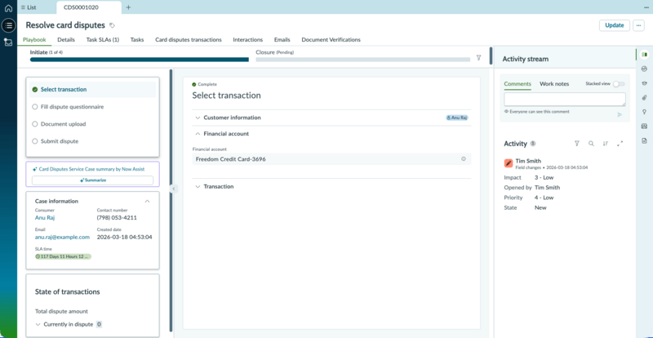653x338 pixels.
Task: Click the left panel vertical scrollbar
Action: [171, 200]
